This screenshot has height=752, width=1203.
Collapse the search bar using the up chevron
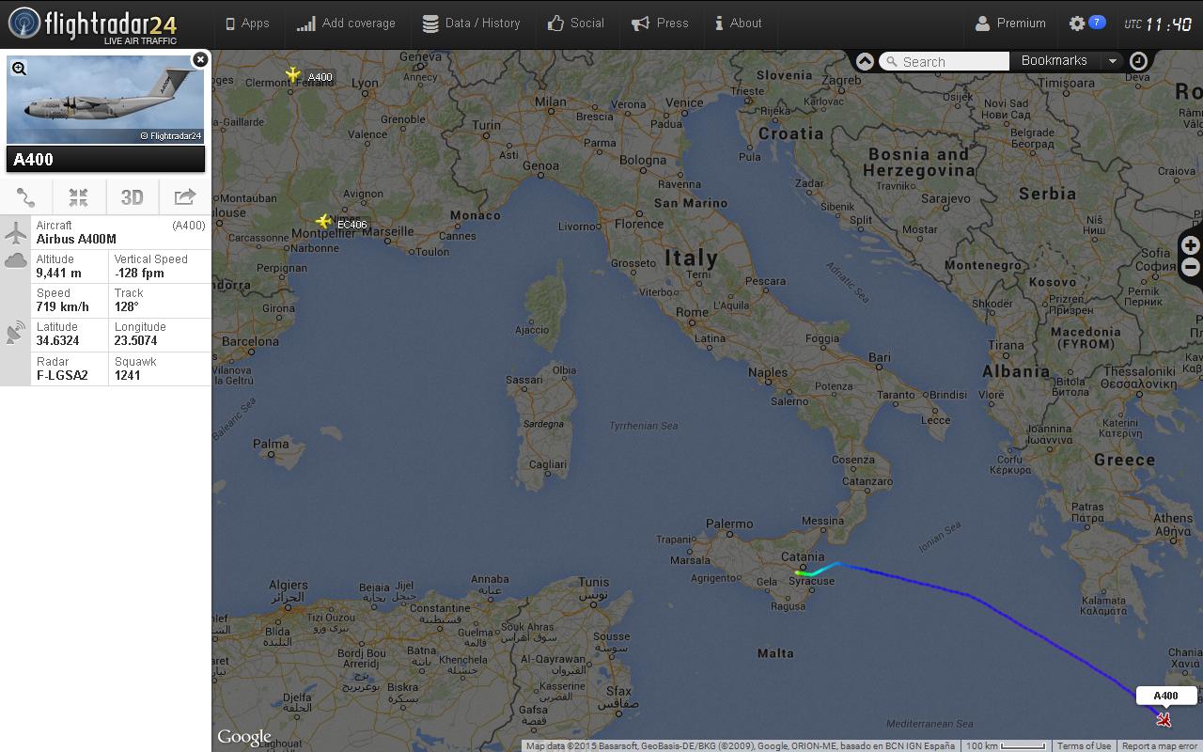865,61
